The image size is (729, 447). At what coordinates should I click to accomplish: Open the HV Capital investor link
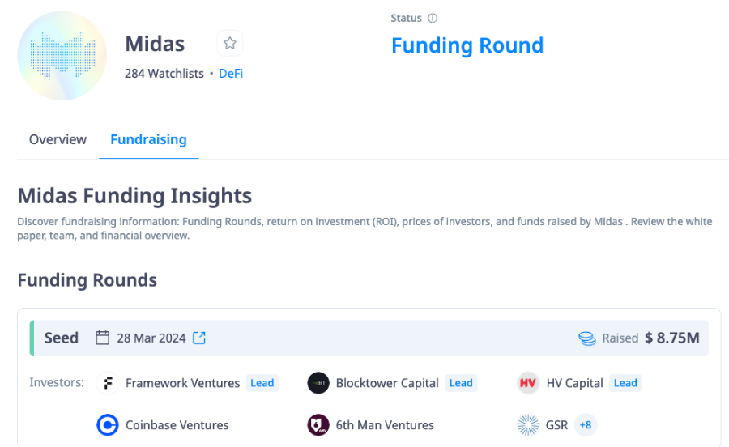click(x=574, y=383)
